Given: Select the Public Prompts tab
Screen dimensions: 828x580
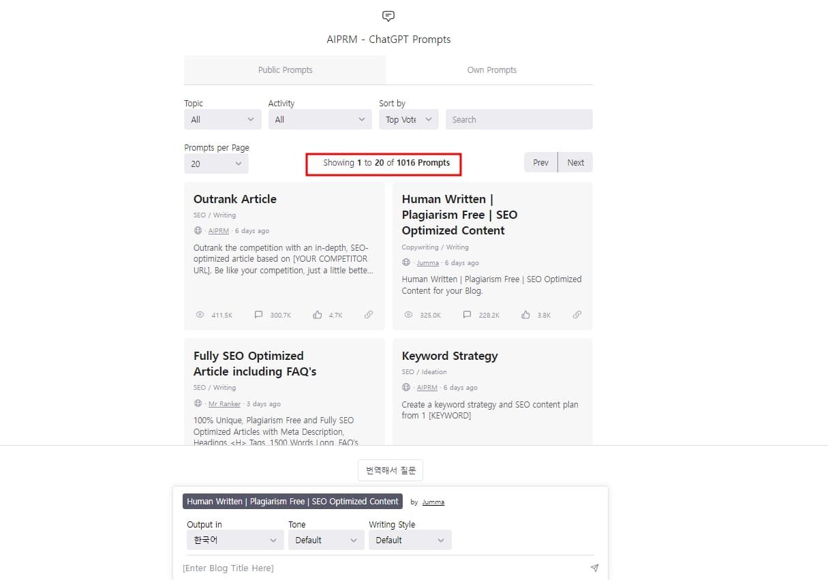Looking at the screenshot, I should click(285, 70).
